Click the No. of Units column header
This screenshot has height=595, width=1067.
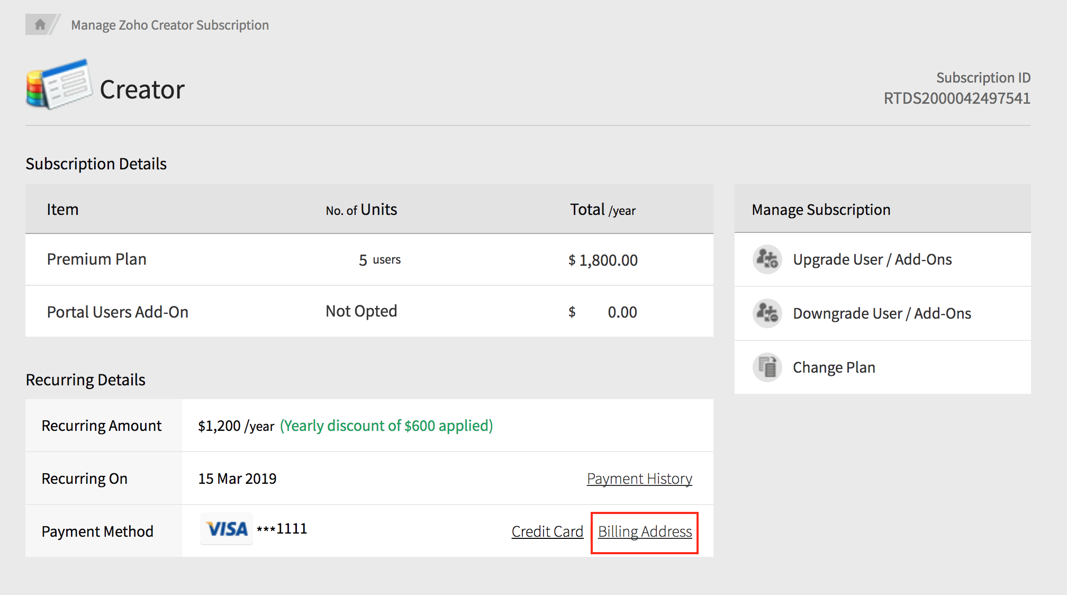pos(361,210)
